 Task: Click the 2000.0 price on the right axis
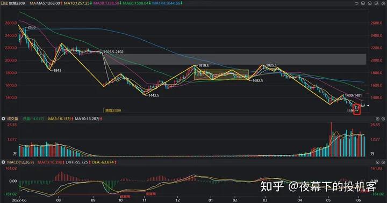[x=376, y=61]
